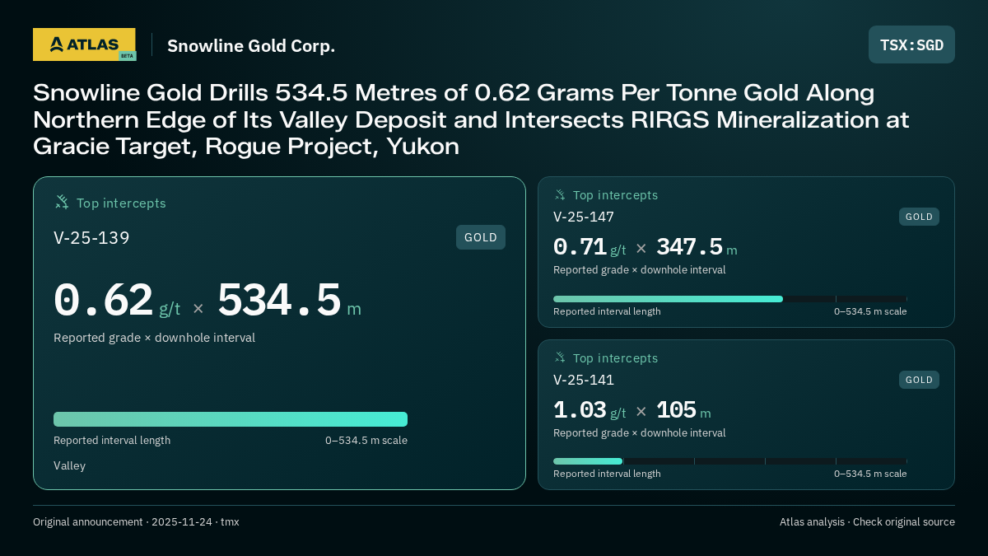988x556 pixels.
Task: Click the 0–534.5 m scale label under V-25-141
Action: coord(870,474)
